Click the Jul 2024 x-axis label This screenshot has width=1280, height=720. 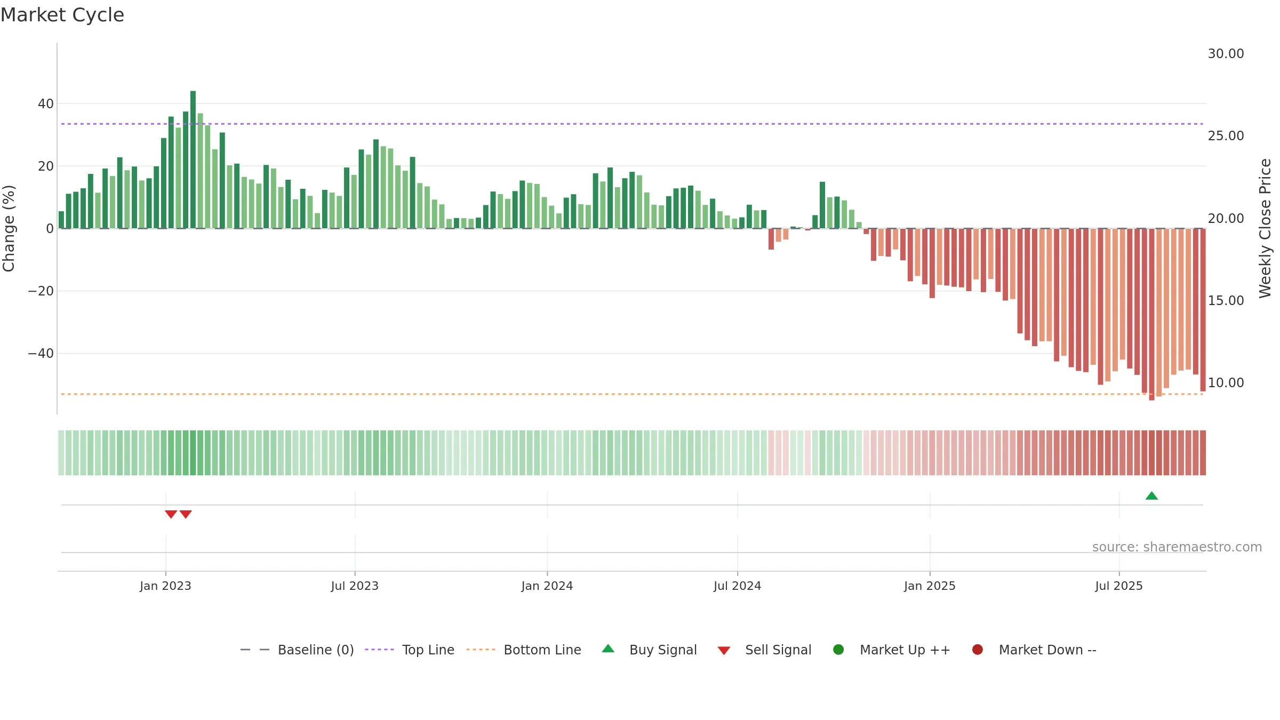738,586
